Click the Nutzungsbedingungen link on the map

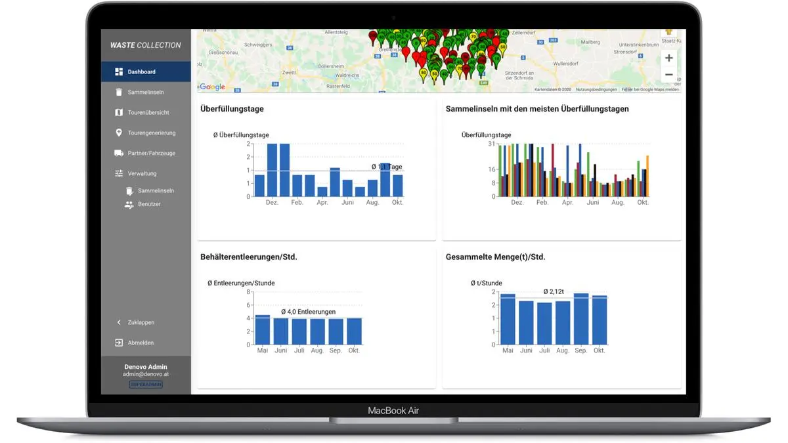[x=596, y=89]
